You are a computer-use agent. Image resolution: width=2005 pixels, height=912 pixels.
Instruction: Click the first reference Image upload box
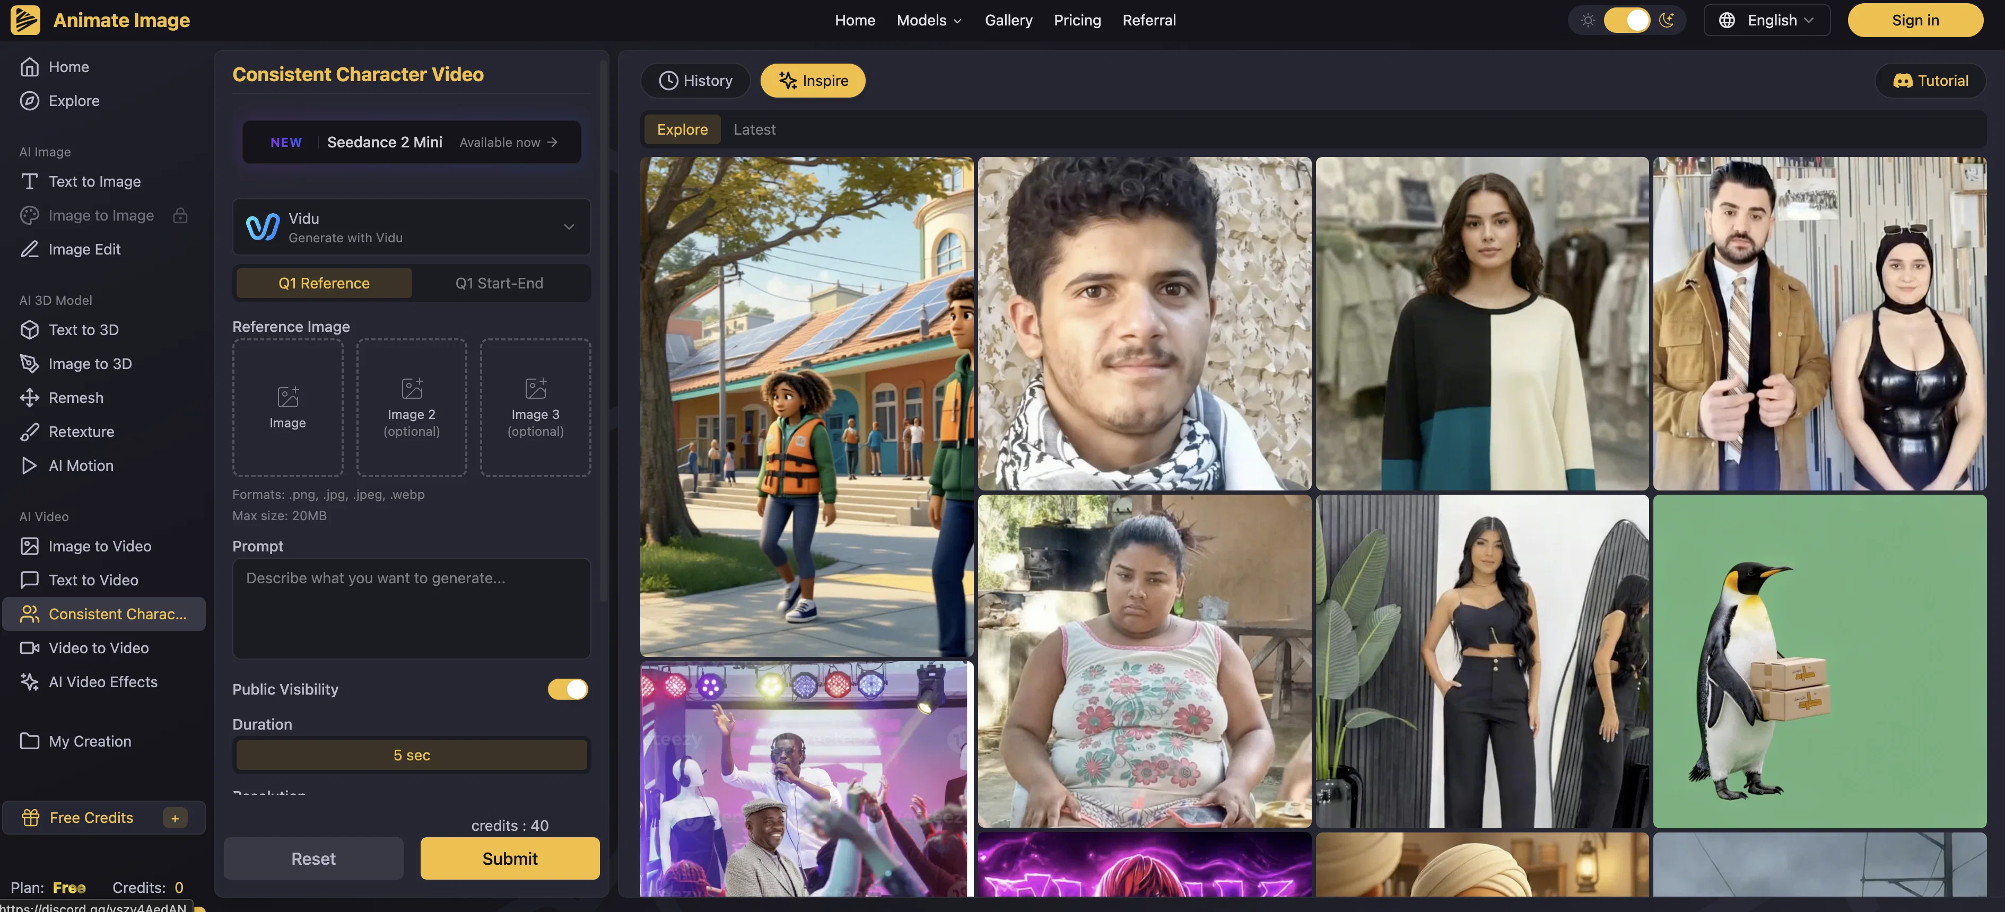click(x=287, y=408)
